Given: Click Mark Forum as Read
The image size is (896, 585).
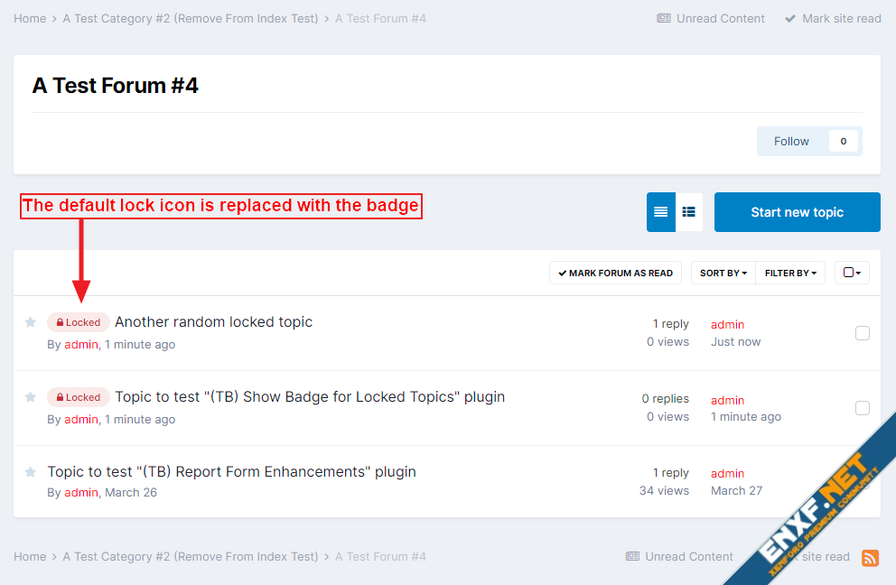Looking at the screenshot, I should (x=615, y=273).
